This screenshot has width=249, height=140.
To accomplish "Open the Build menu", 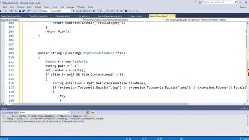I will point(29,7).
